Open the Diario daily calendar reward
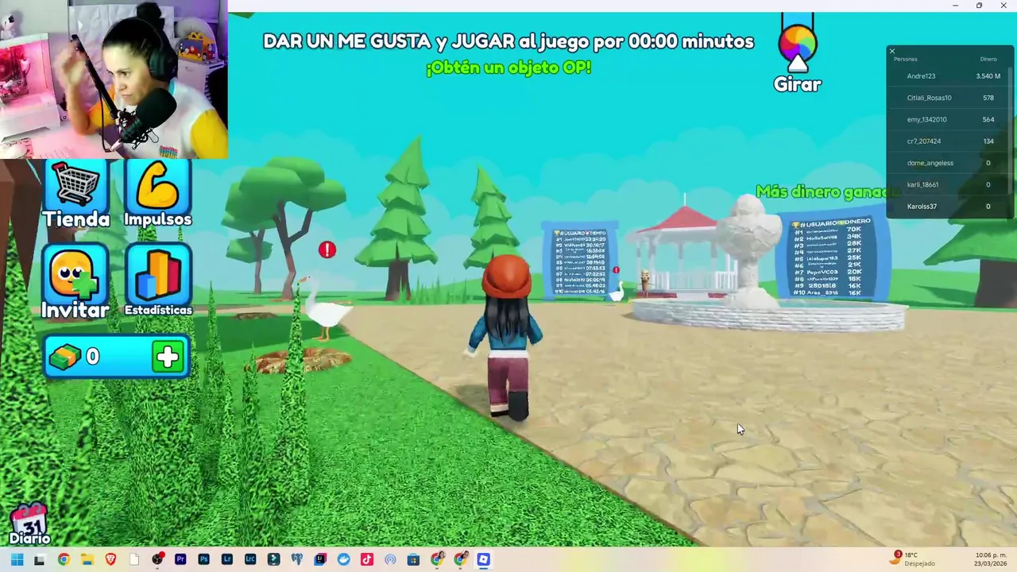The height and width of the screenshot is (572, 1017). [x=30, y=525]
